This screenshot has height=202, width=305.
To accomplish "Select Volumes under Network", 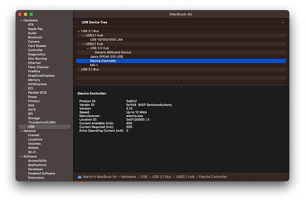I will [34, 144].
